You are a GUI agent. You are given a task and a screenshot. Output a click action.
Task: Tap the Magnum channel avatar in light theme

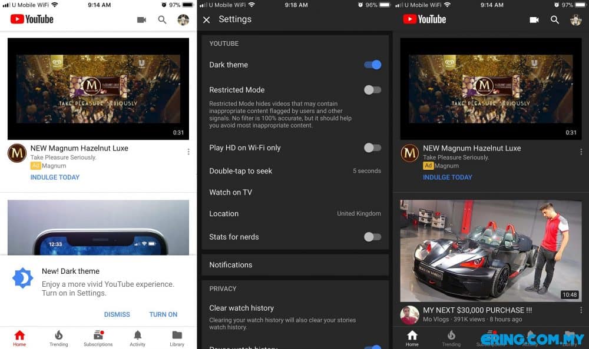(17, 153)
